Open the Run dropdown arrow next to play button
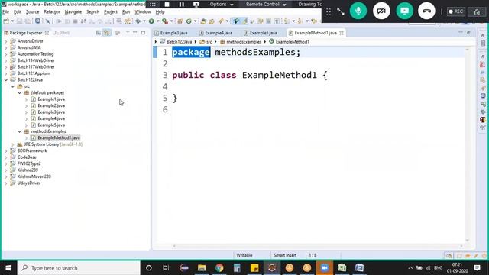Screen dimensions: 489x275 click(x=158, y=21)
